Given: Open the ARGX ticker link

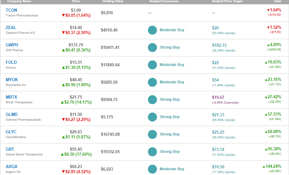Looking at the screenshot, I should pos(11,166).
